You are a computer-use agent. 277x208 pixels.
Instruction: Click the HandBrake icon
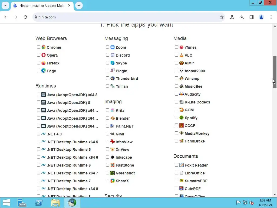182,141
